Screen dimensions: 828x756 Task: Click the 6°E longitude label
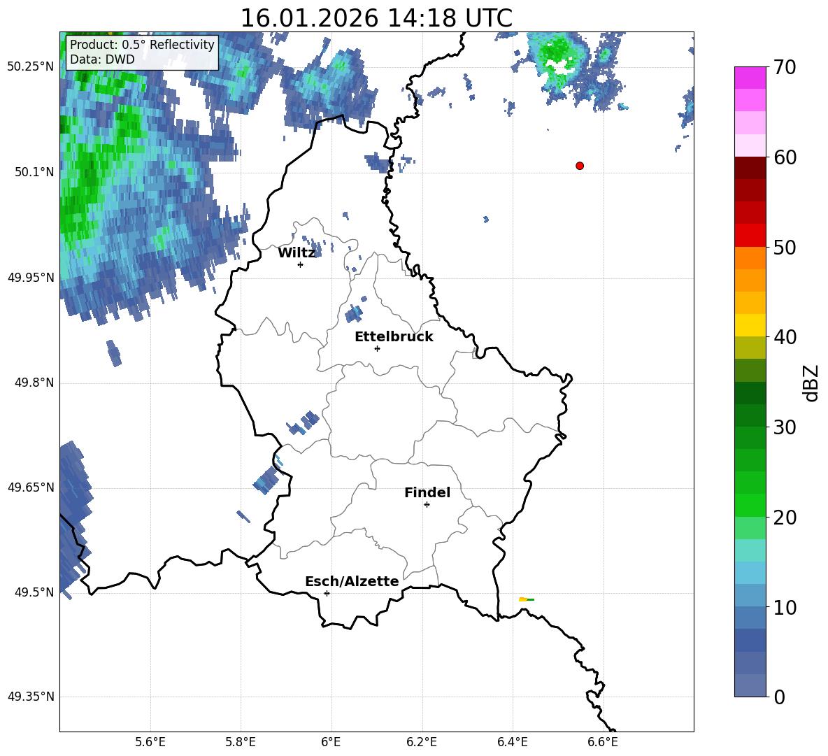[x=331, y=743]
